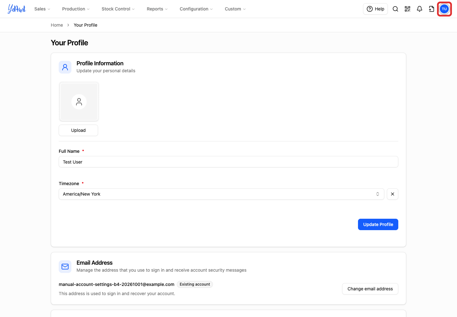Open the QR code scanner icon
457x317 pixels.
(407, 9)
